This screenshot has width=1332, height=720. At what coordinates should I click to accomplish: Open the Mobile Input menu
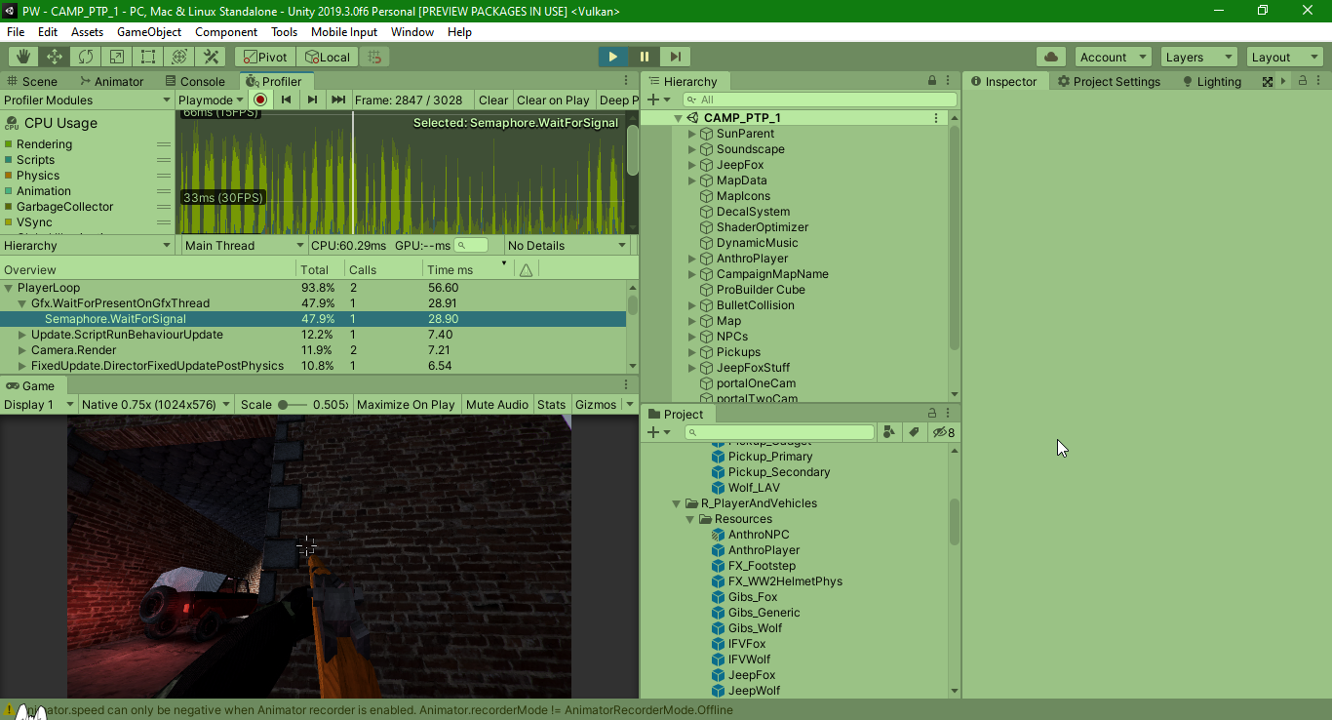pyautogui.click(x=344, y=32)
